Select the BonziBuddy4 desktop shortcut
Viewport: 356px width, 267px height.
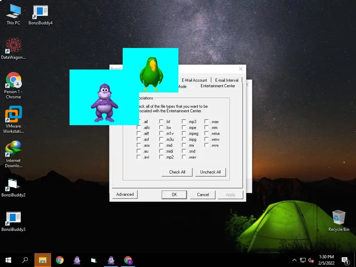40,15
